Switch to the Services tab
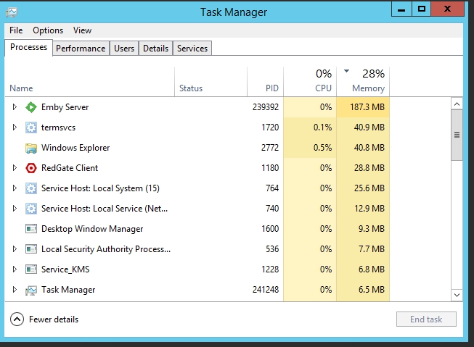This screenshot has width=474, height=347. click(192, 49)
